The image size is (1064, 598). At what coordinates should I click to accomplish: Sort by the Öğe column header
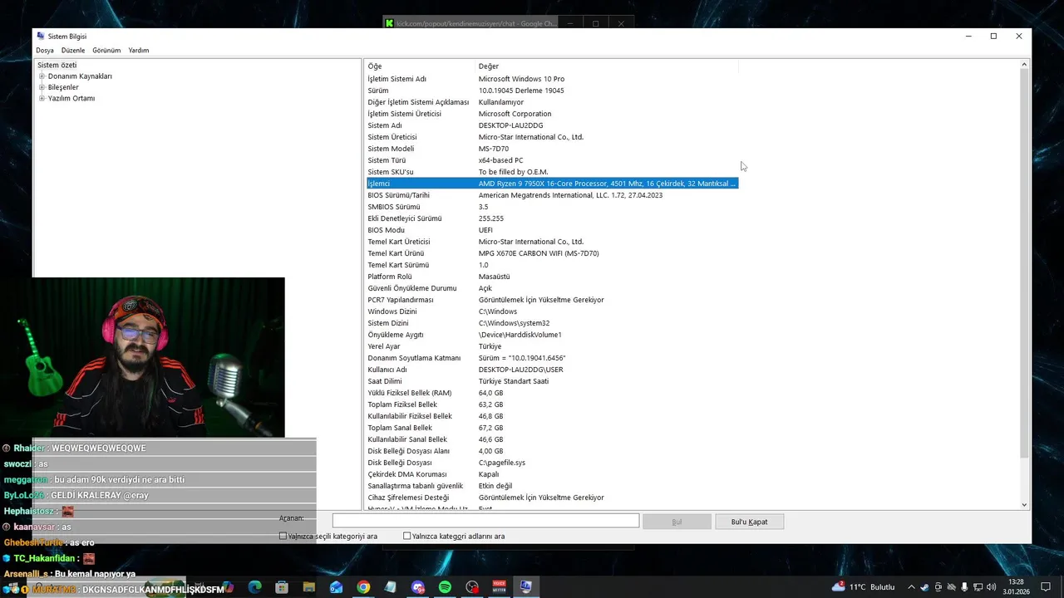coord(420,66)
